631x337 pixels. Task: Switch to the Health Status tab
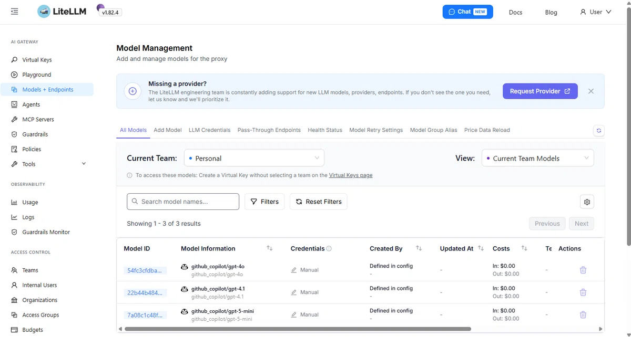325,130
